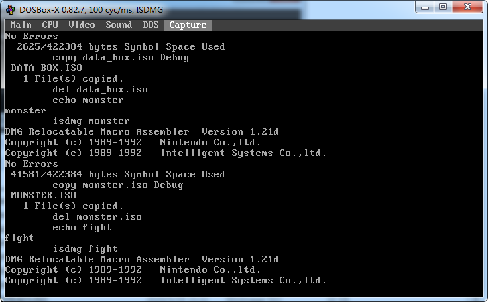Open the Video menu

pos(82,25)
